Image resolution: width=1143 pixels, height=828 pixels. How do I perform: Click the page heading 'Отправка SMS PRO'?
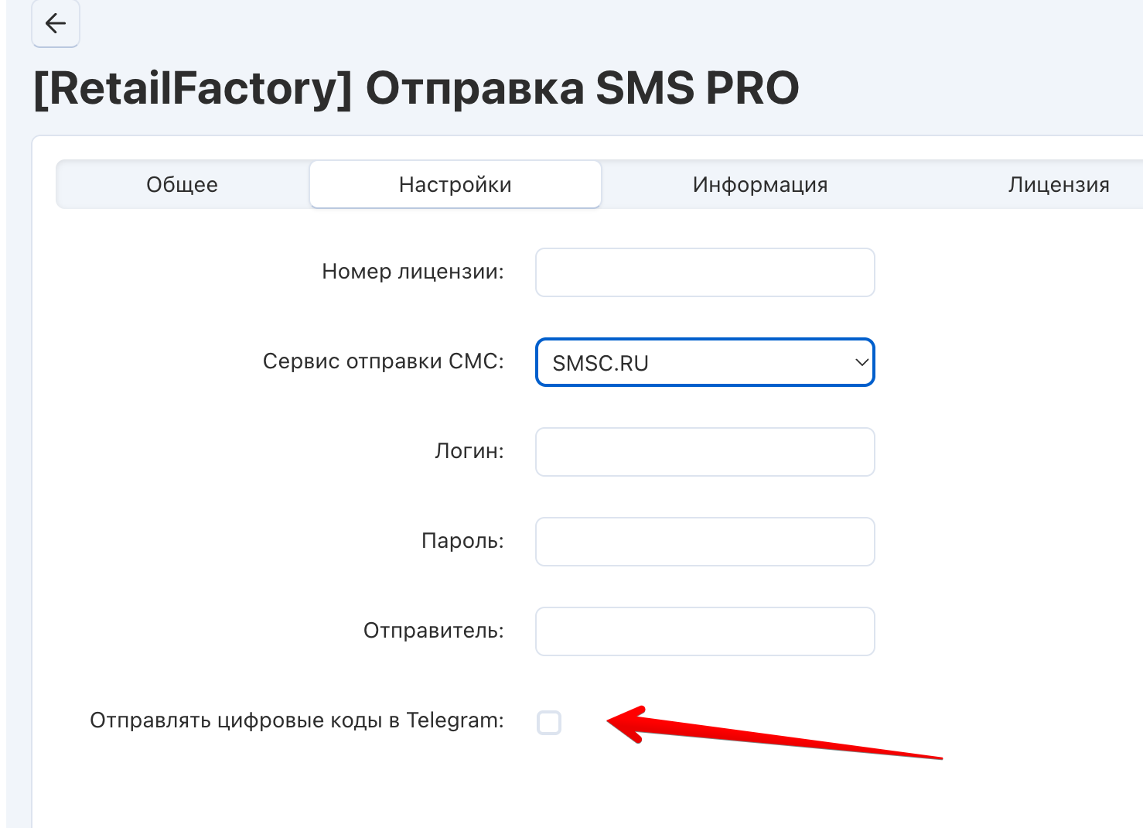click(582, 88)
